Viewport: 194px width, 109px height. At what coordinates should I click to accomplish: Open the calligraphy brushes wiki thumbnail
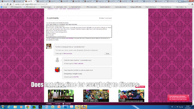pos(61,96)
